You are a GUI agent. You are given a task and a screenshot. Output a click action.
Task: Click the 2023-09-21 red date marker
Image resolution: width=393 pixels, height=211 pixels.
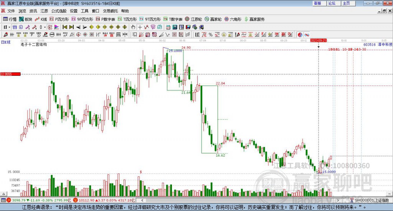coord(318,41)
